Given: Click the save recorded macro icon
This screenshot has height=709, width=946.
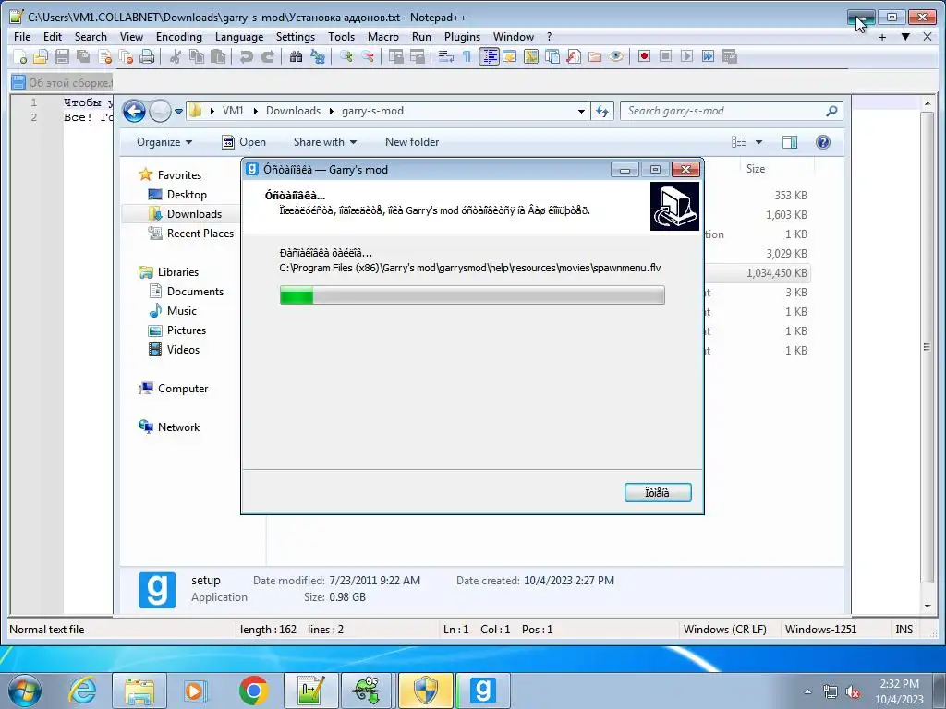Looking at the screenshot, I should point(730,56).
